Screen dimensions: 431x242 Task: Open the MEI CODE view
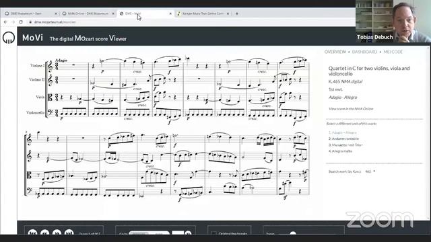[x=393, y=52]
